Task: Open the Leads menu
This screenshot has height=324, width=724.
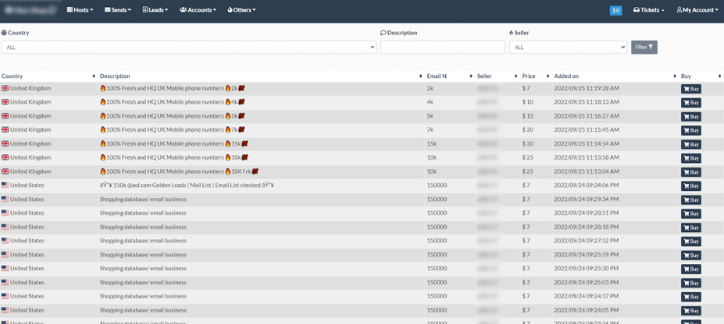Action: coord(155,10)
